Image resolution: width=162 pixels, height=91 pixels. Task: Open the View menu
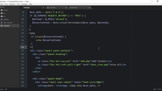(x=6, y=4)
